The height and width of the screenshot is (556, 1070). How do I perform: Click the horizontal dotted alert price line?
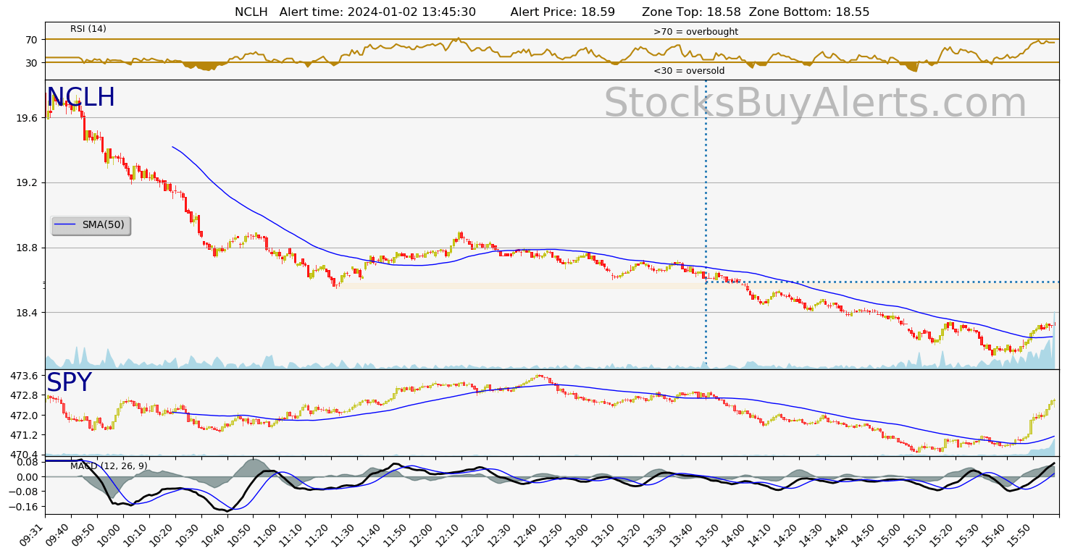(882, 282)
